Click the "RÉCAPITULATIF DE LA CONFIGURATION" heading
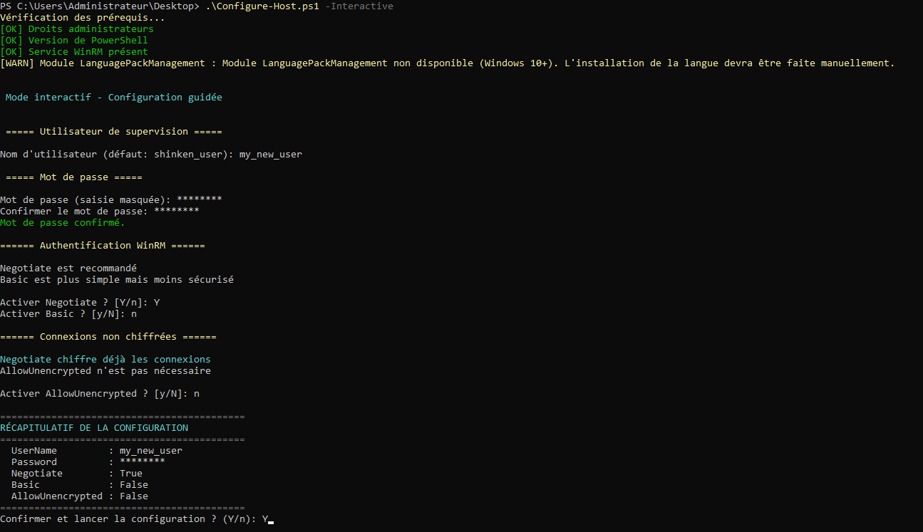 [x=94, y=428]
